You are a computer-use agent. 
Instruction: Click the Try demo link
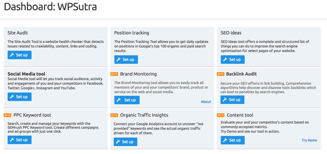(309, 140)
